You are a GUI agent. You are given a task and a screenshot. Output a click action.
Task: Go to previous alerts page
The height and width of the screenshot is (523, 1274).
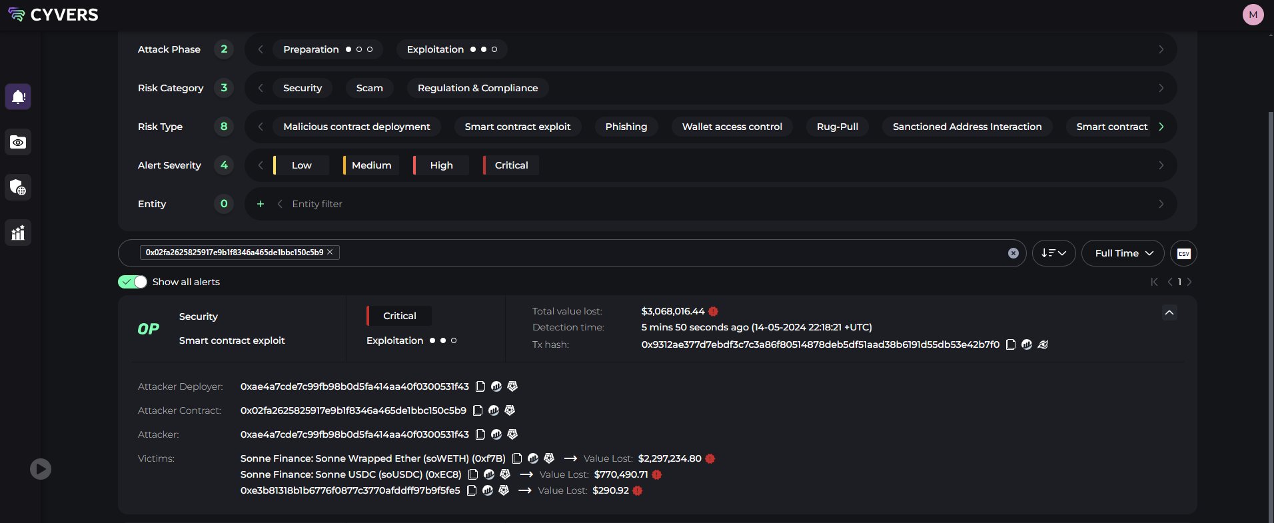[1170, 282]
